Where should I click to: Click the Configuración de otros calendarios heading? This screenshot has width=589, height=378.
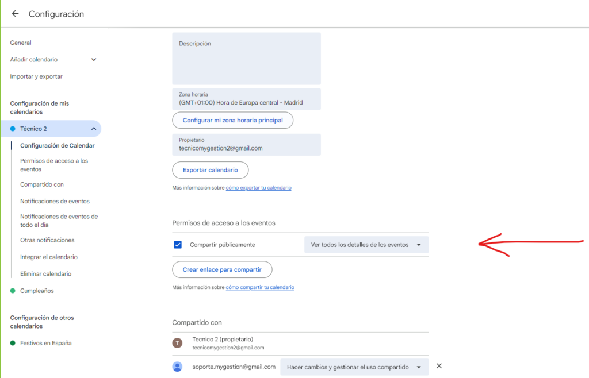42,322
